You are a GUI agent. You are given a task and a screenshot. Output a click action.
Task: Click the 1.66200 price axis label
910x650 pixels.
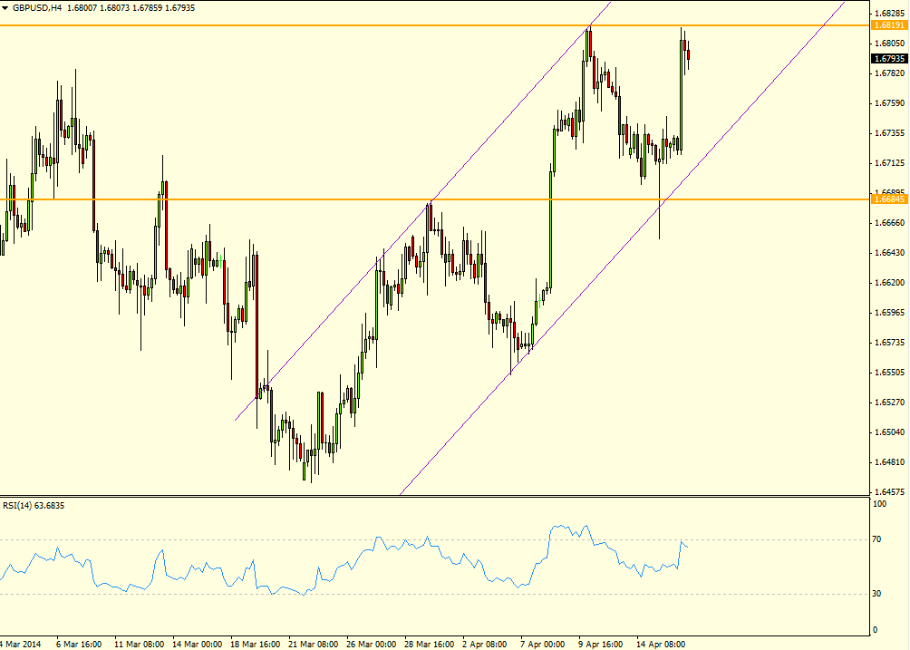tap(890, 283)
